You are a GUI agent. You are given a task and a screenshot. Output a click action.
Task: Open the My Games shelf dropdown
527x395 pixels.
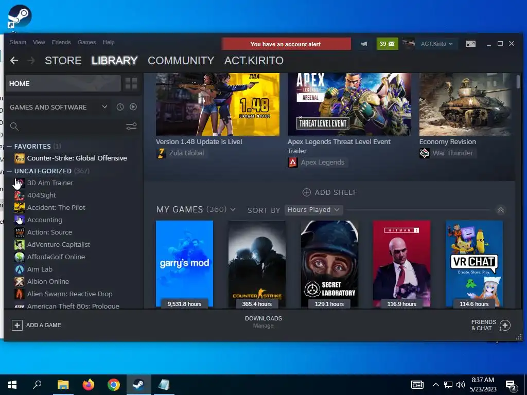pyautogui.click(x=233, y=210)
